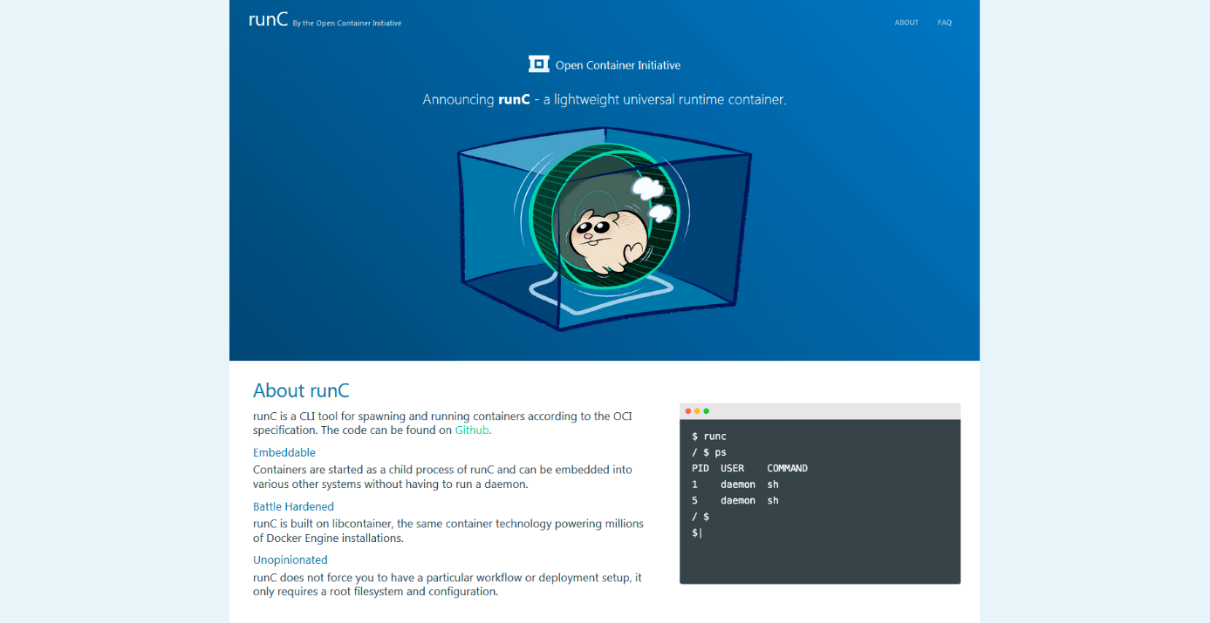Click the red dot in terminal window

[688, 411]
